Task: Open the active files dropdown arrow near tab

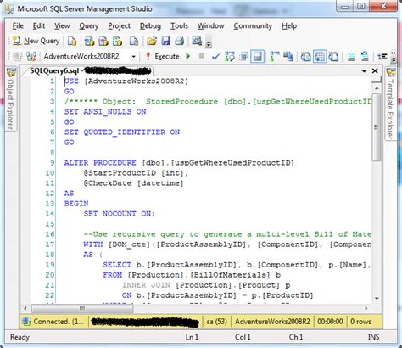Action: [364, 71]
